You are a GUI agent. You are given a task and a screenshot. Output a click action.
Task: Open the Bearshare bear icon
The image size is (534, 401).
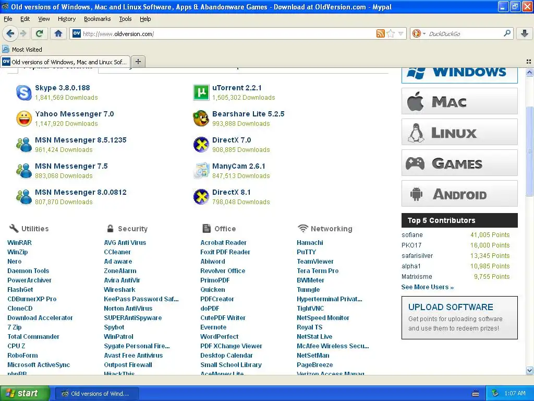click(x=201, y=119)
